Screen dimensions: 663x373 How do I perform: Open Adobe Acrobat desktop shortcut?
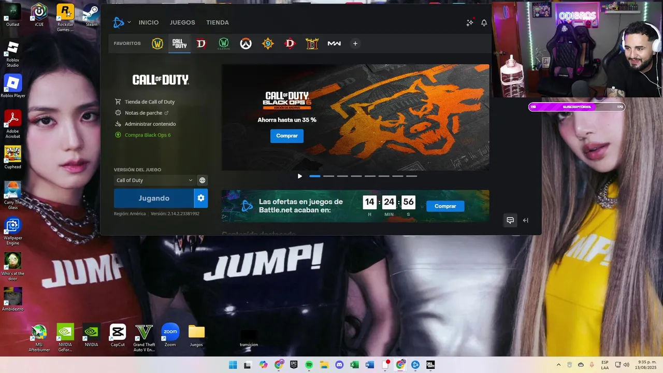[12, 124]
